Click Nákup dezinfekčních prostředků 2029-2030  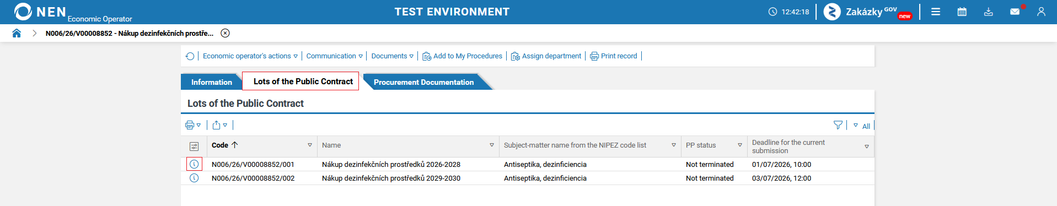(x=391, y=178)
